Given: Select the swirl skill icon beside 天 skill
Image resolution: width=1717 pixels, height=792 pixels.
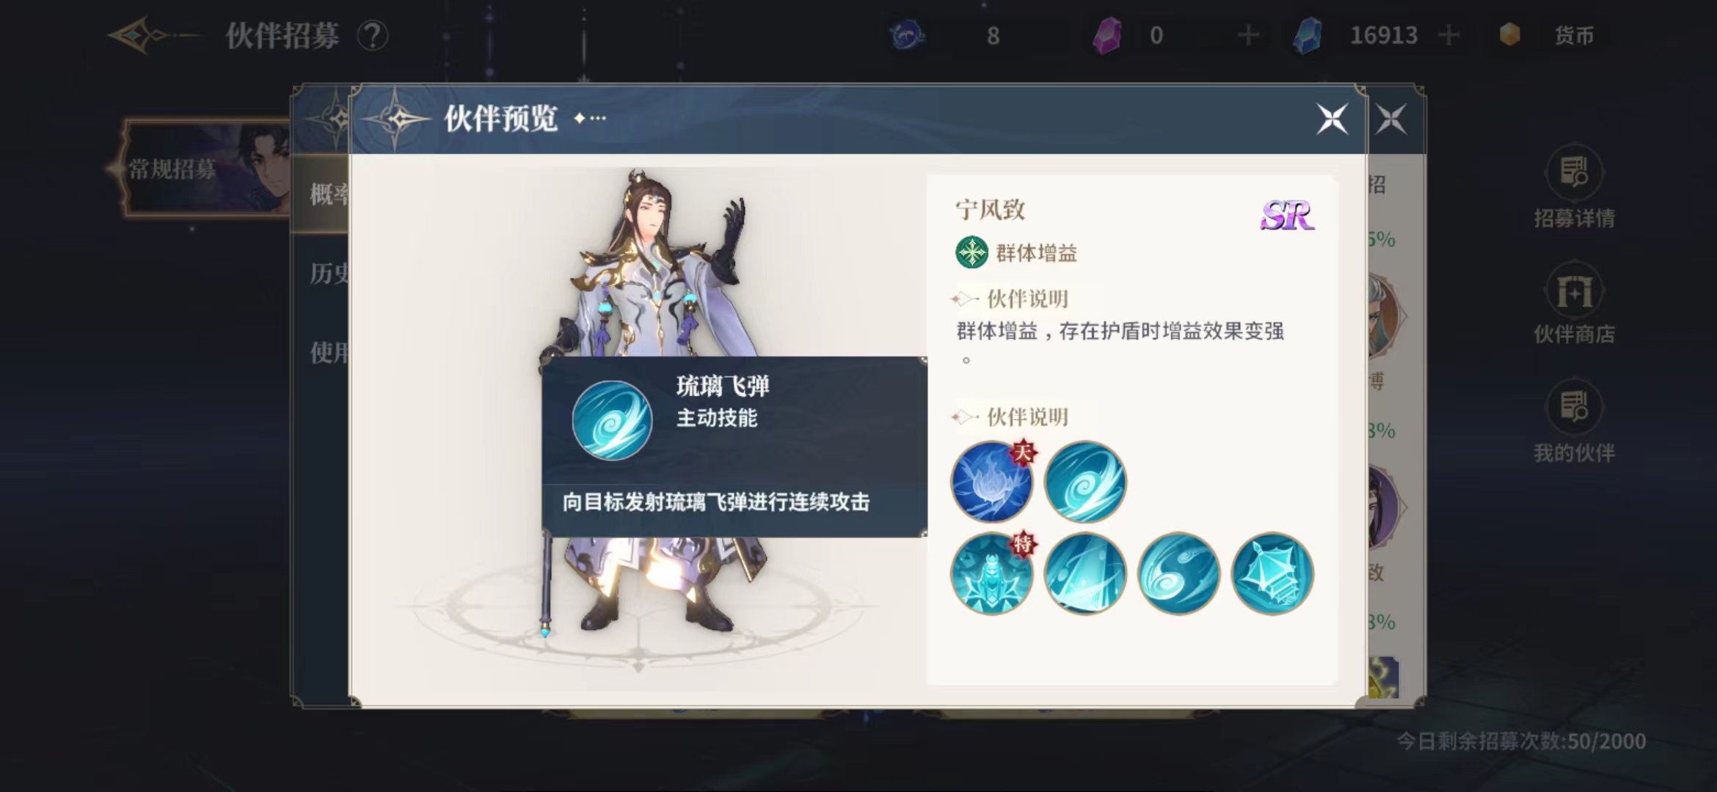Looking at the screenshot, I should point(1085,482).
